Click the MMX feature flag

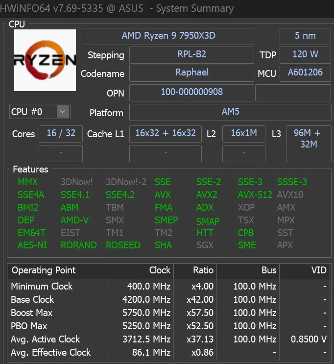point(27,182)
